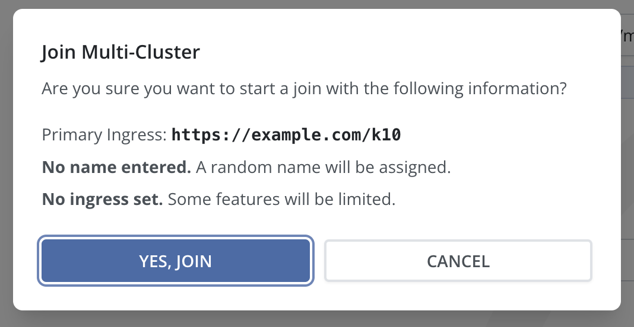
Task: Click the bold 'No ingress set.' warning
Action: click(x=102, y=199)
